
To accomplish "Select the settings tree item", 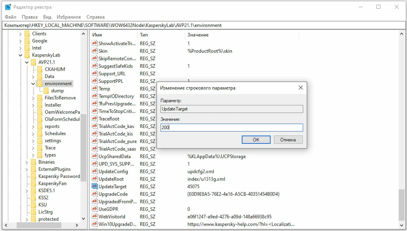I will [x=53, y=140].
